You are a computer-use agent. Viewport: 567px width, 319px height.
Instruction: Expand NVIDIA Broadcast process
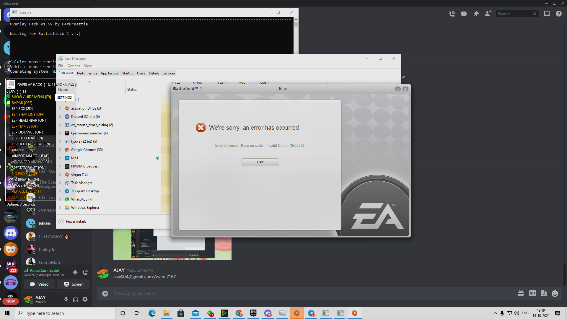60,166
